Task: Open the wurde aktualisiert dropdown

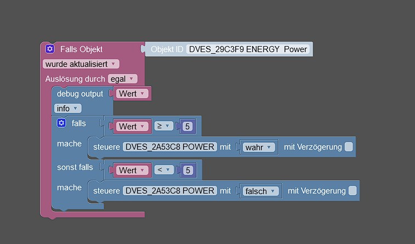Action: (x=81, y=64)
